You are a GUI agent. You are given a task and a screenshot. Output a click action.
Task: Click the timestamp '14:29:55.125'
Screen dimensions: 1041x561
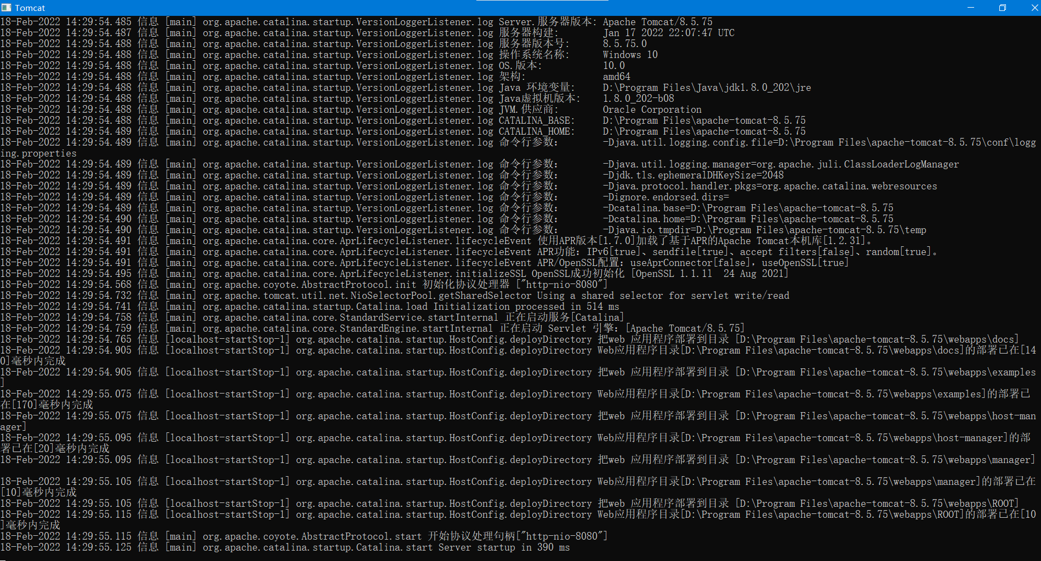pos(99,547)
